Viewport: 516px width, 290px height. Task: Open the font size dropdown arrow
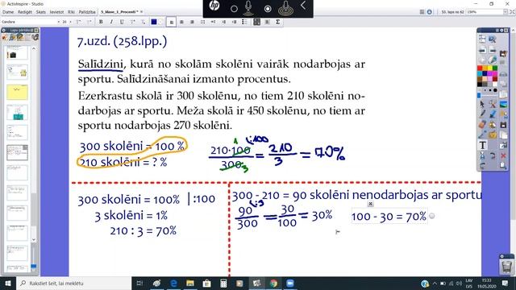(x=70, y=22)
